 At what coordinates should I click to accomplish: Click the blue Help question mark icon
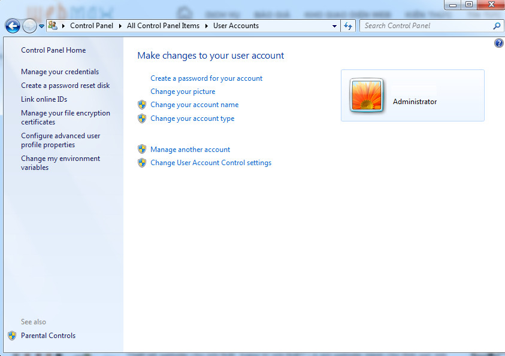coord(498,44)
